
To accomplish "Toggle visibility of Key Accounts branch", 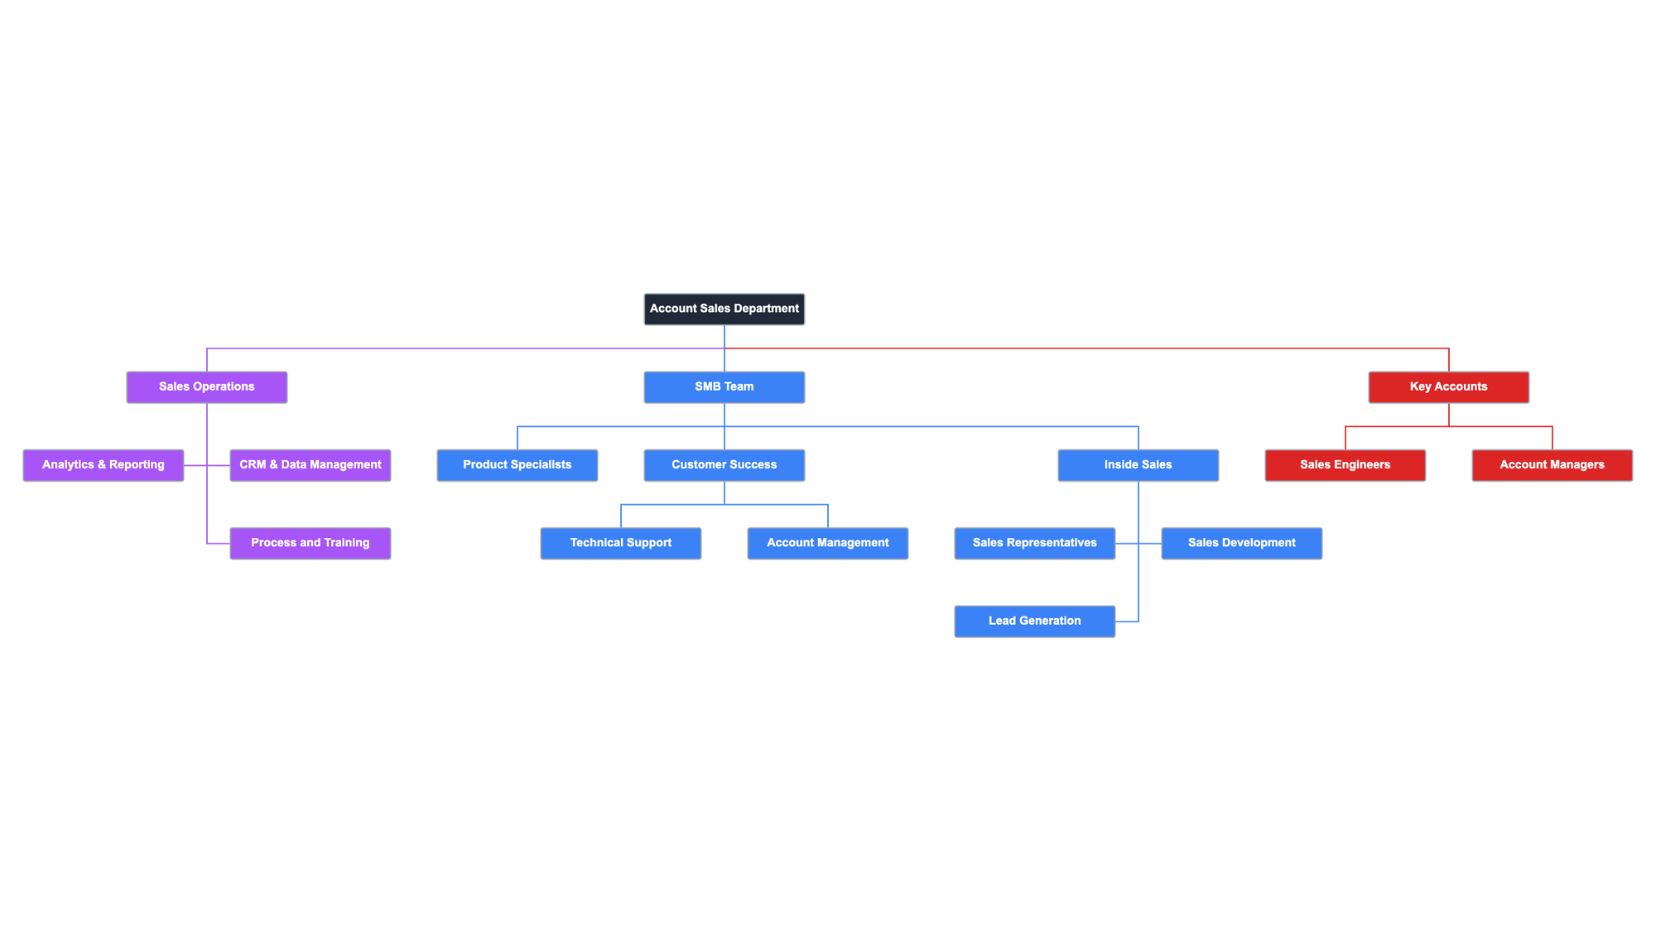I will pyautogui.click(x=1448, y=386).
